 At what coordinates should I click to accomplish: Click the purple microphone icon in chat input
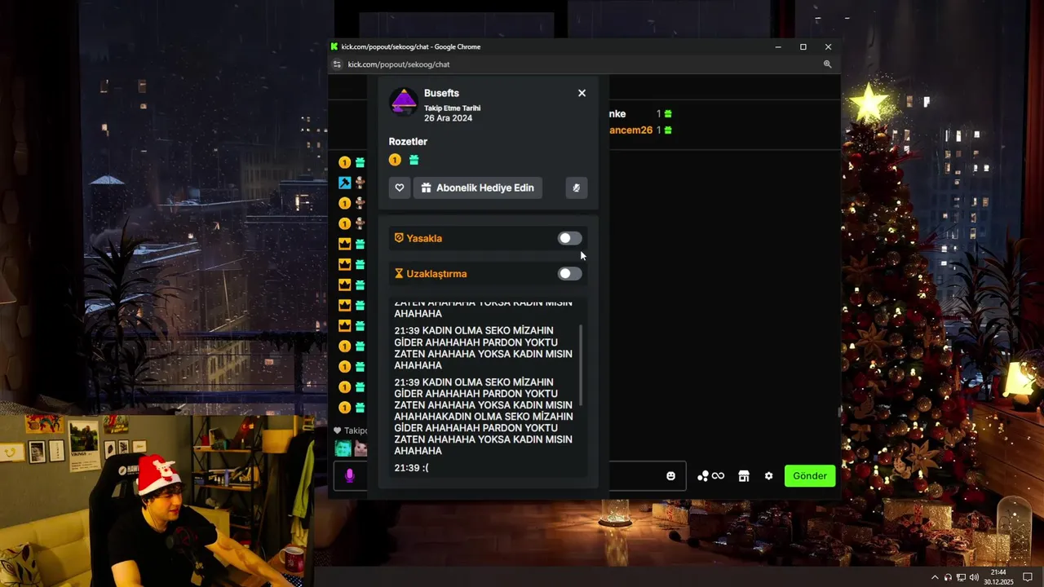coord(349,475)
